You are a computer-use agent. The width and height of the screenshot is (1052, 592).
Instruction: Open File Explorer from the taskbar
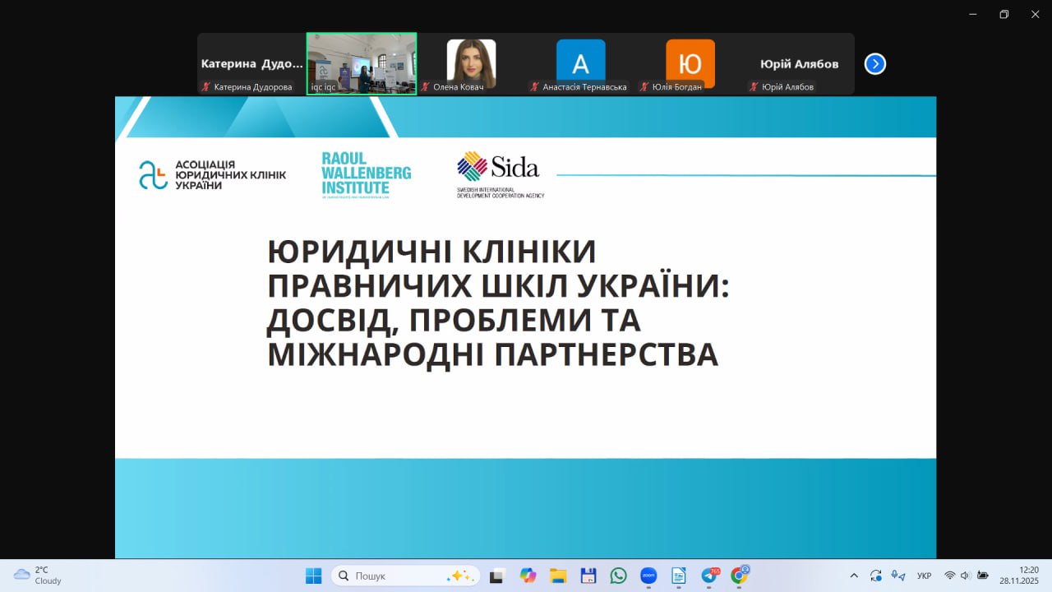(558, 576)
